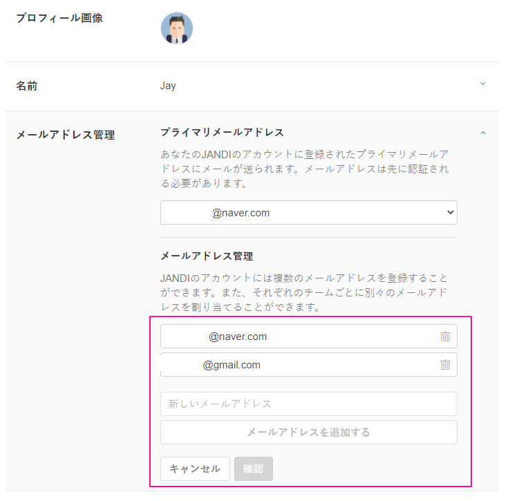
Task: Click the name value Jay
Action: (x=168, y=86)
